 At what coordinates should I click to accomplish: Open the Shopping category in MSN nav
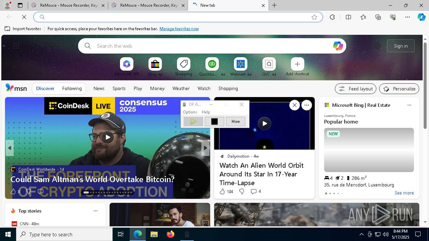tap(228, 88)
